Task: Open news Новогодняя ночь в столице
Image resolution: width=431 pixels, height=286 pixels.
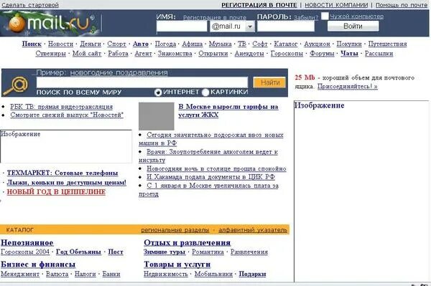Action: [x=216, y=168]
